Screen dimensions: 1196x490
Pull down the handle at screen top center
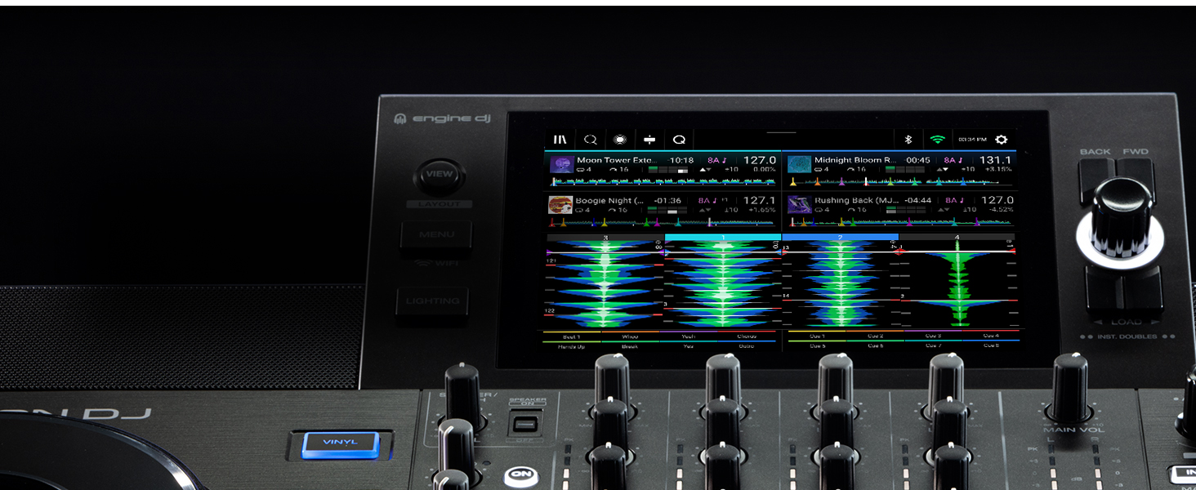tap(781, 132)
